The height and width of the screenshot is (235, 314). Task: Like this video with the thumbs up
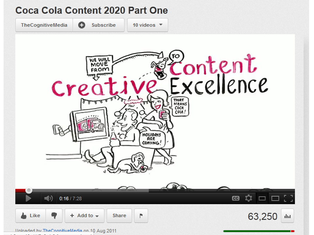pyautogui.click(x=30, y=216)
